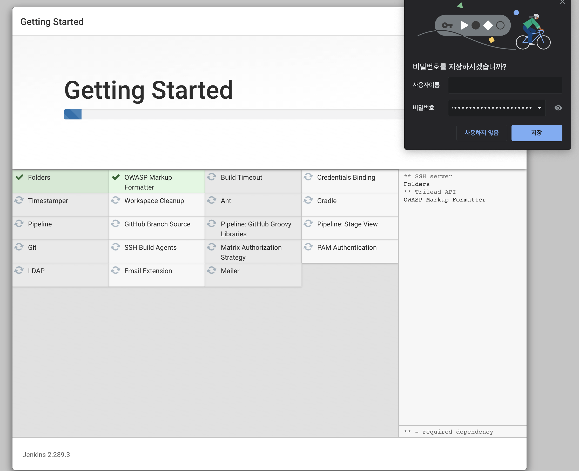Click the 저장 save button
The image size is (579, 471).
click(x=536, y=133)
